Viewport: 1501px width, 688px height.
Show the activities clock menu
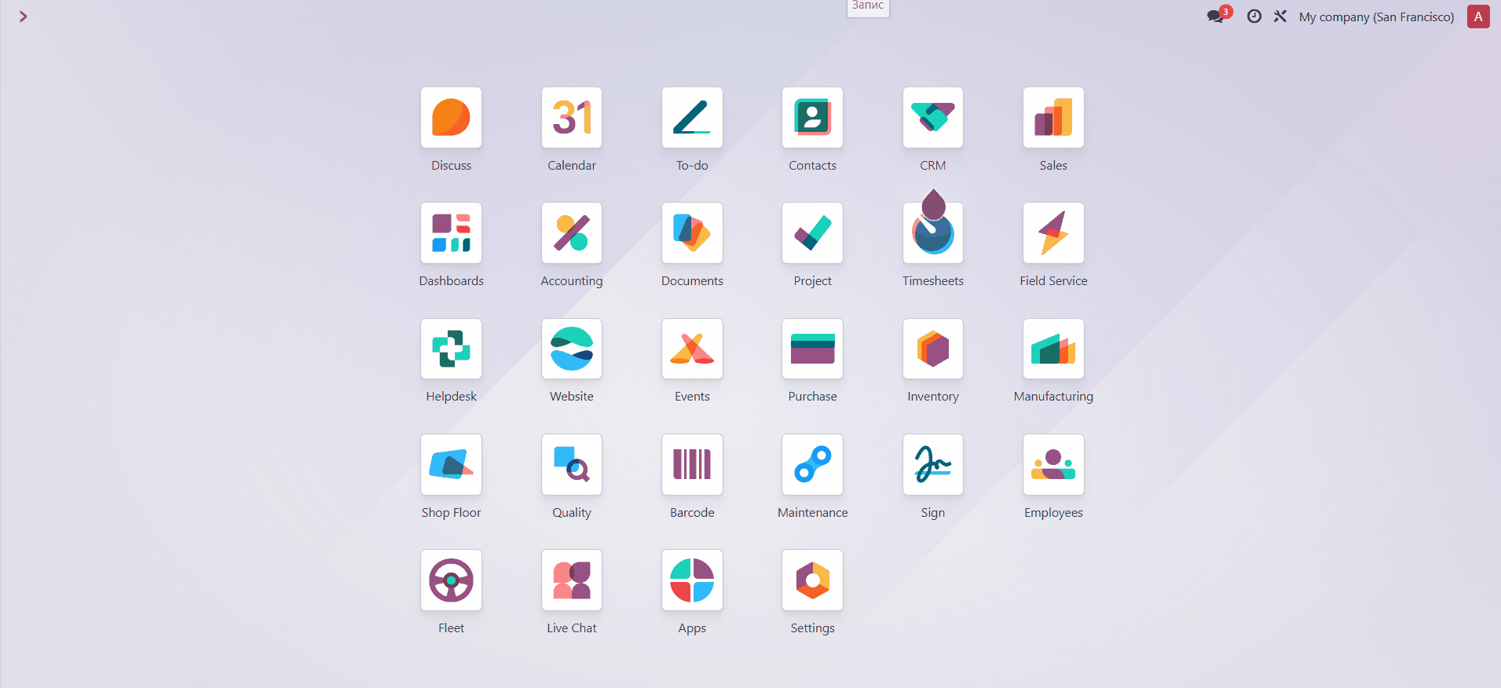point(1254,16)
